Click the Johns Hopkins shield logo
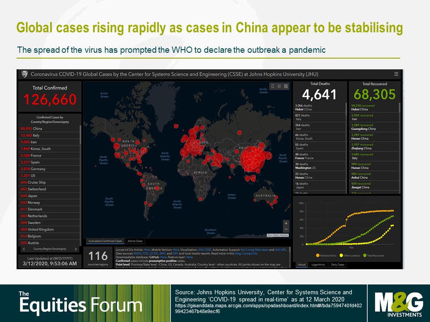 pos(24,74)
